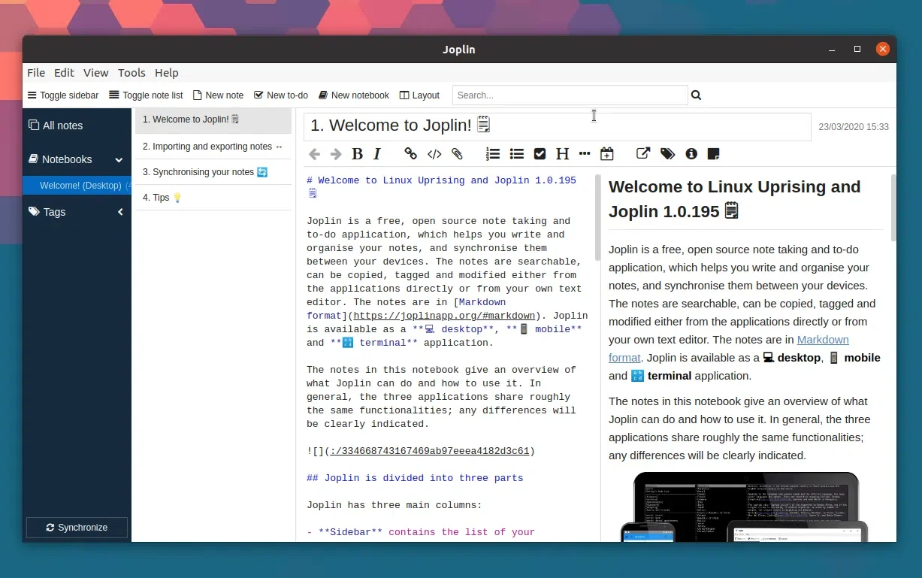Image resolution: width=922 pixels, height=578 pixels.
Task: Open the File menu
Action: click(36, 73)
